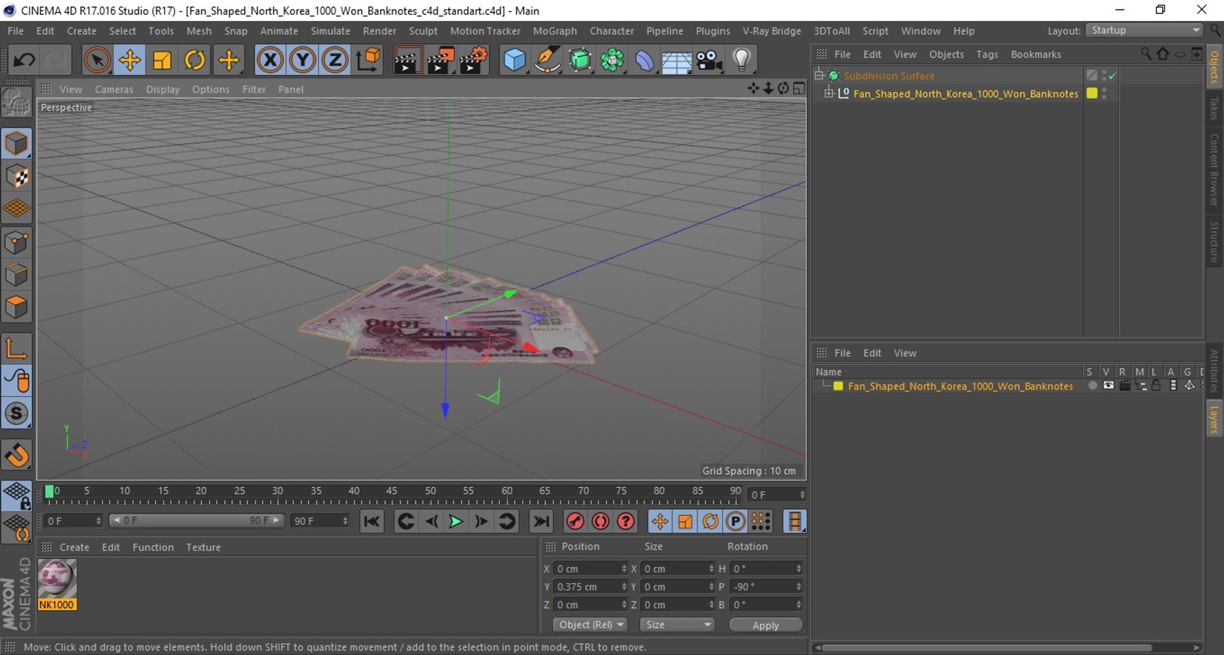The height and width of the screenshot is (655, 1224).
Task: Switch to Points mode
Action: 17,243
